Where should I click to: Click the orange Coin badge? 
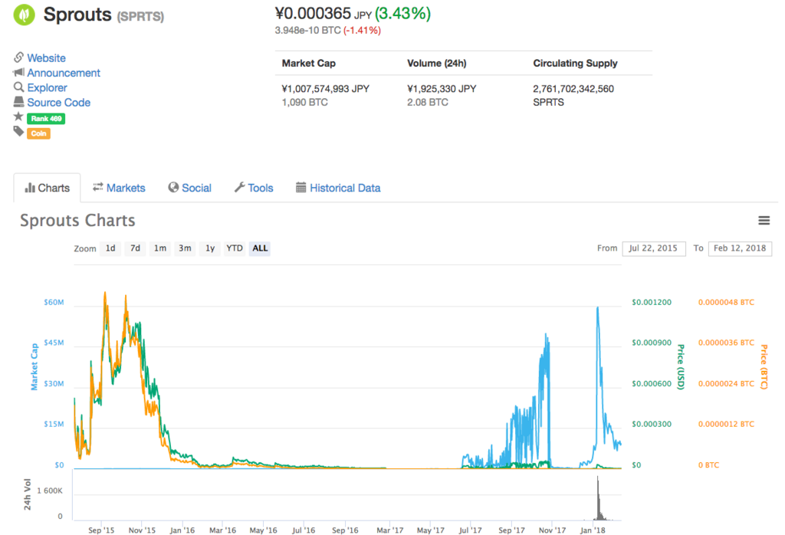[x=38, y=133]
